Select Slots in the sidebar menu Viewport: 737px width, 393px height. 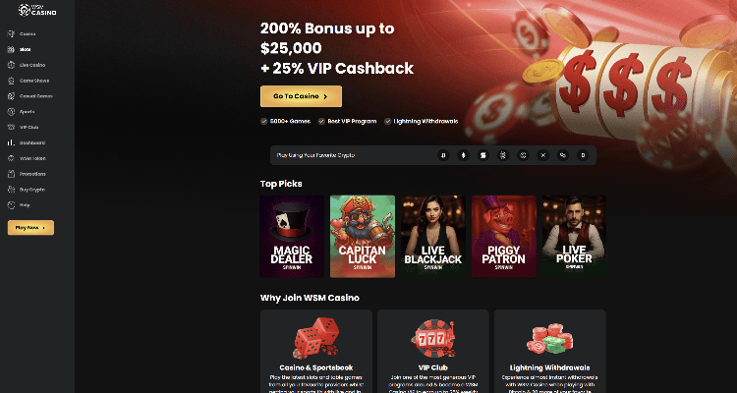tap(20, 49)
